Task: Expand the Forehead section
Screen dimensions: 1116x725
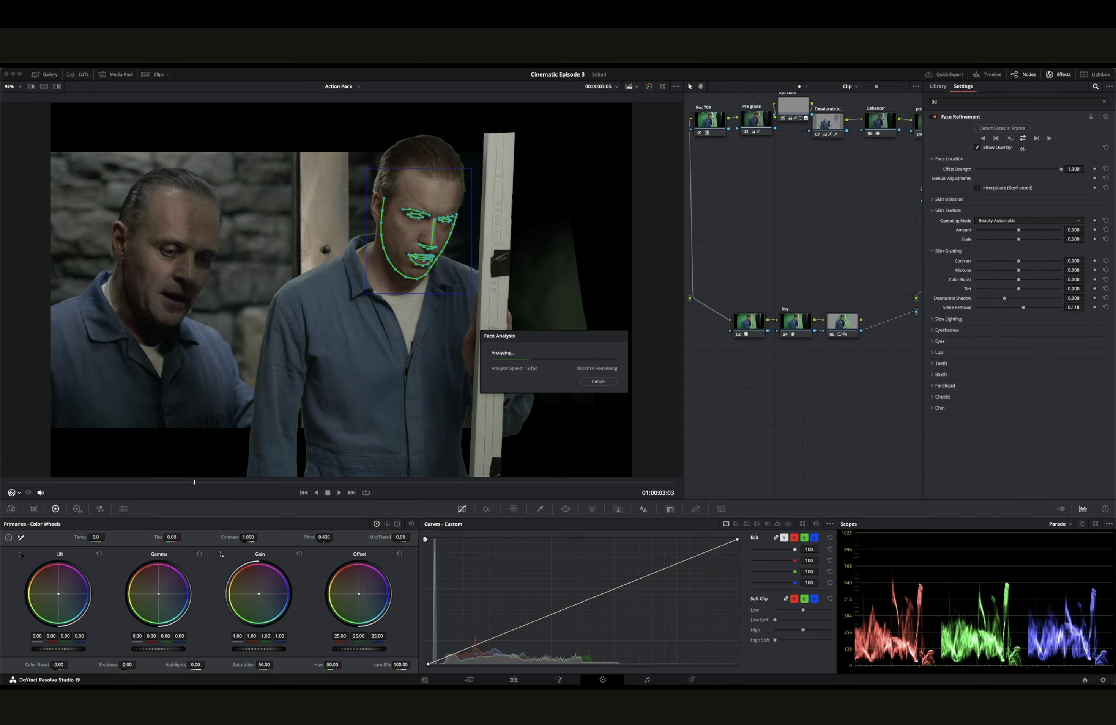Action: coord(943,386)
